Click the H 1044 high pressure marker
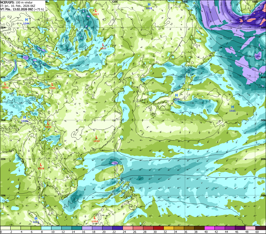 (x=26, y=21)
